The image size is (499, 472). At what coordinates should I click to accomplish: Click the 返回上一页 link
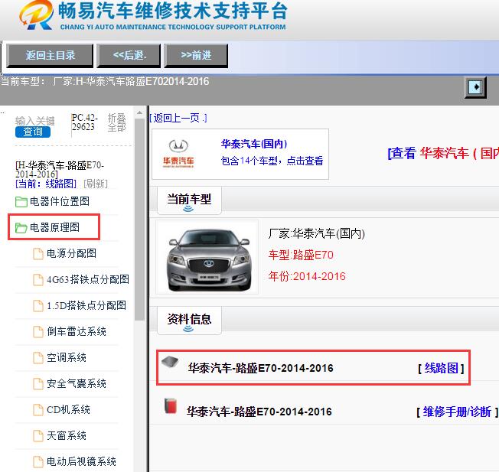click(178, 119)
